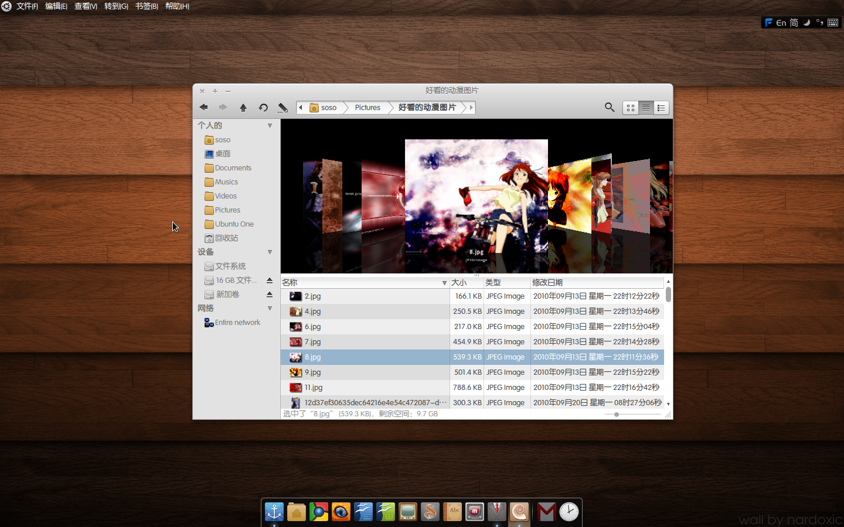This screenshot has width=844, height=527.
Task: Open 回收站 trash in sidebar
Action: [221, 238]
